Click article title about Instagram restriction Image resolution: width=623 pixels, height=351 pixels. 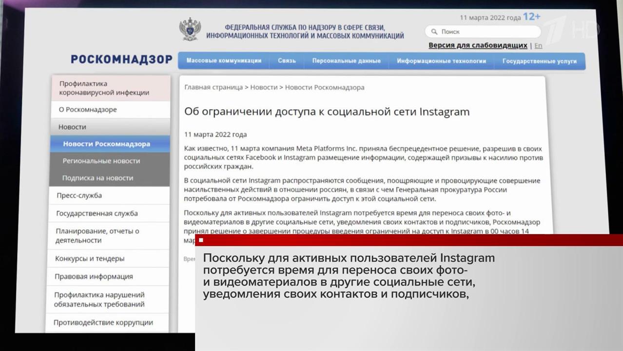(327, 112)
